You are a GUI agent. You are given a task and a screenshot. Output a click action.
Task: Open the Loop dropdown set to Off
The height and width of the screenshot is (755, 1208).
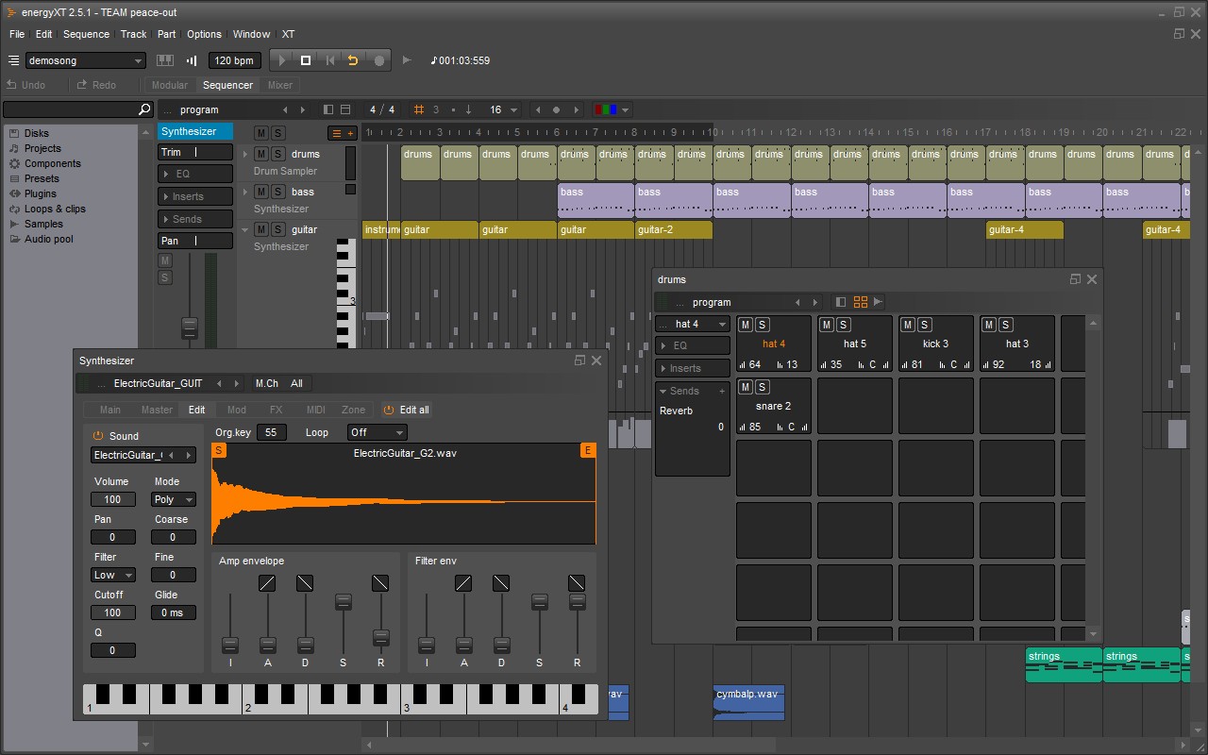(376, 431)
